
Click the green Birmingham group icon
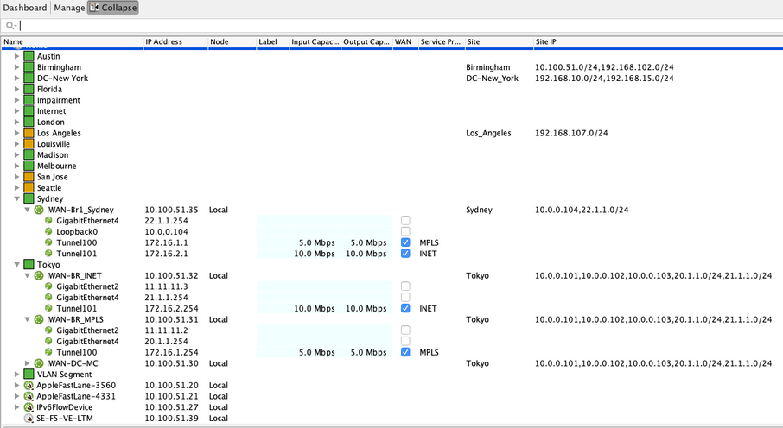[x=29, y=67]
